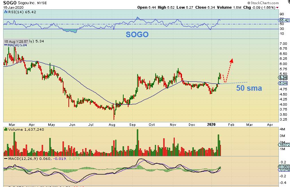Click the Dec label on time axis
The height and width of the screenshot is (187, 290).
click(192, 125)
